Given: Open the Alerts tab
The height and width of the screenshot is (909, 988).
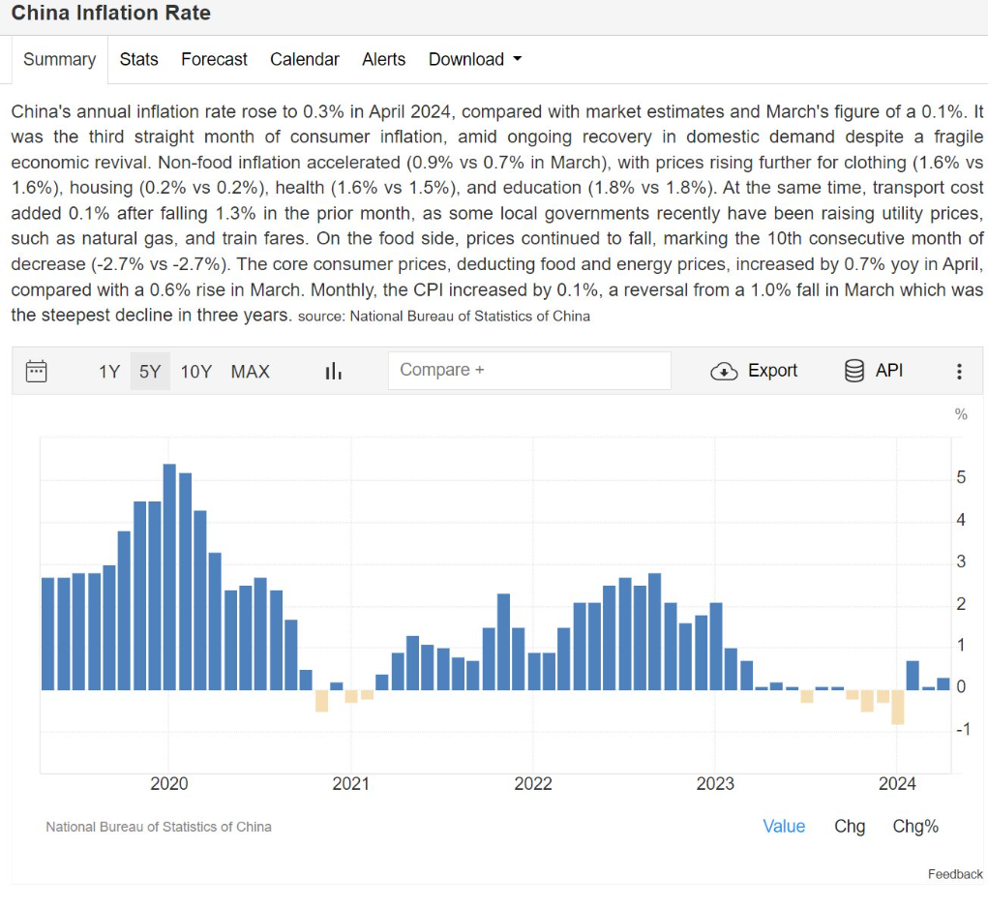Looking at the screenshot, I should (x=383, y=59).
